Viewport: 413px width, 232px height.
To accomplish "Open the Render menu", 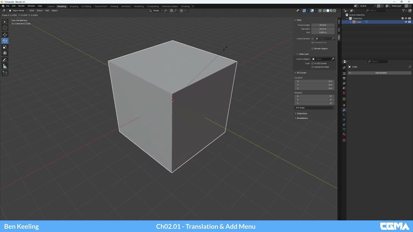I will [21, 6].
